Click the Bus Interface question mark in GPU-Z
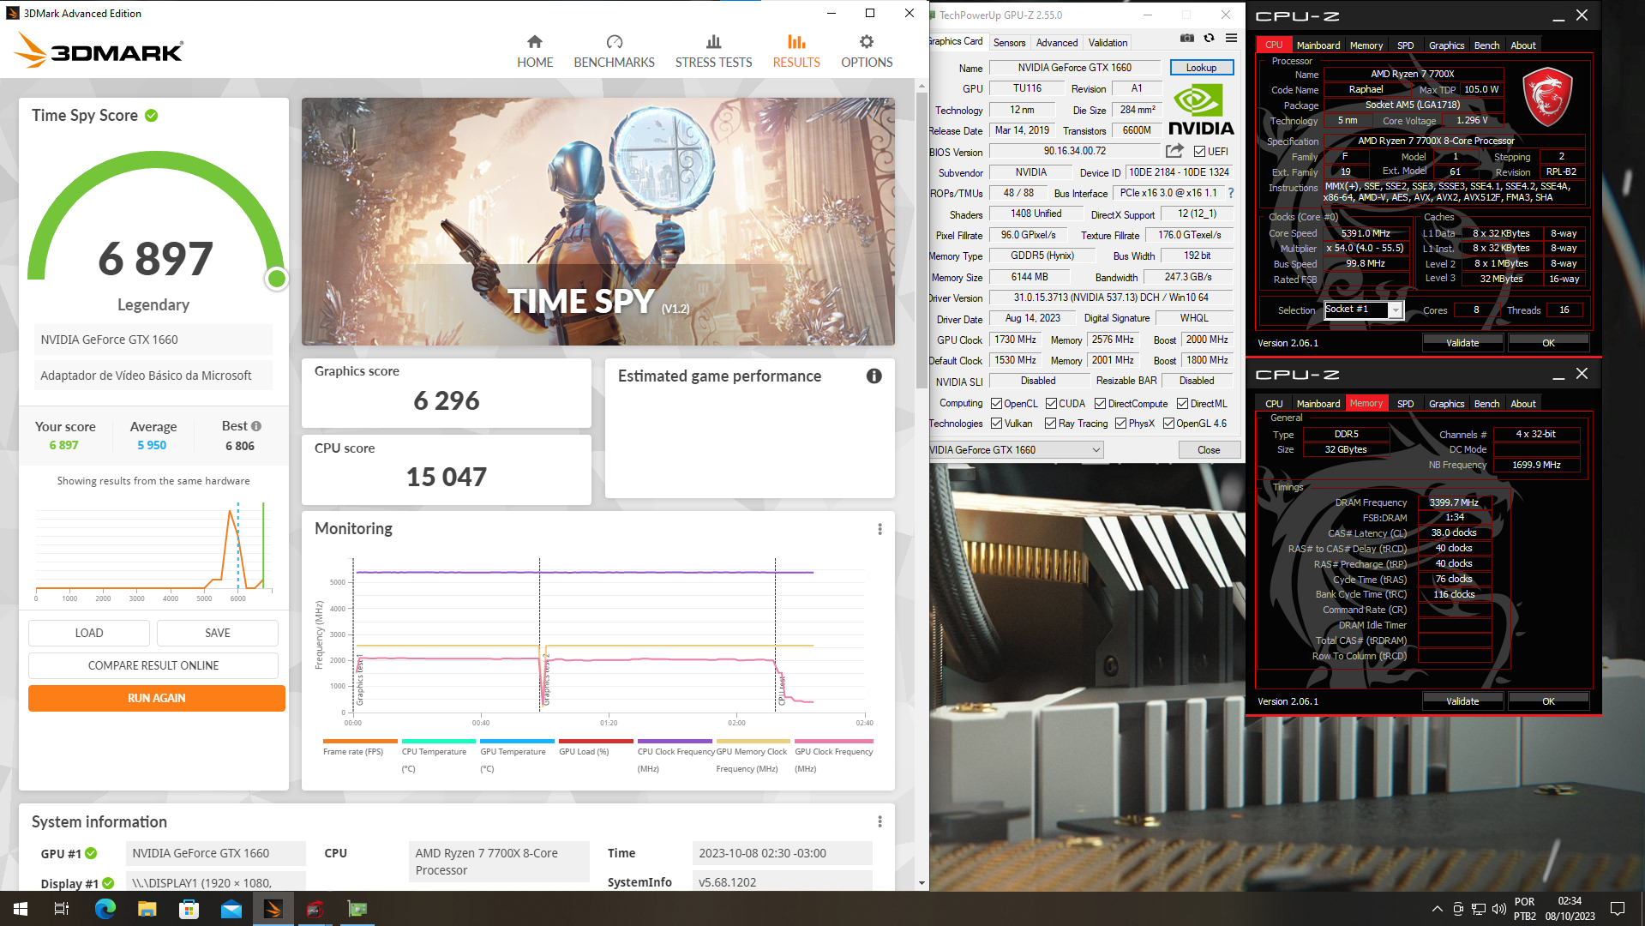 pos(1231,193)
